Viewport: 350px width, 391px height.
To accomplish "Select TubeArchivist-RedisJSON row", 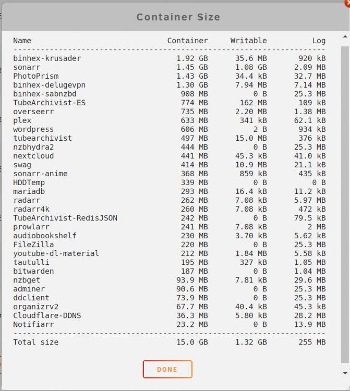I will click(x=65, y=218).
